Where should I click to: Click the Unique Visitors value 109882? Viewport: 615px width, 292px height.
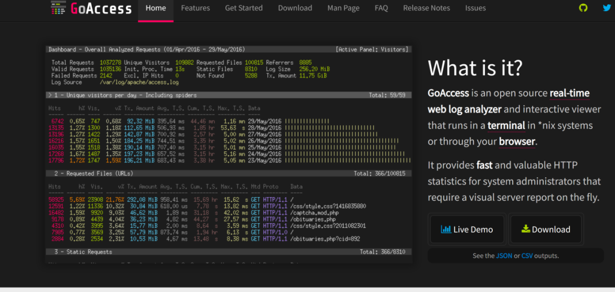click(184, 63)
